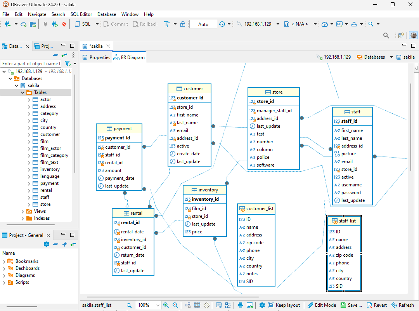
Task: Click the Revert button
Action: (x=377, y=305)
